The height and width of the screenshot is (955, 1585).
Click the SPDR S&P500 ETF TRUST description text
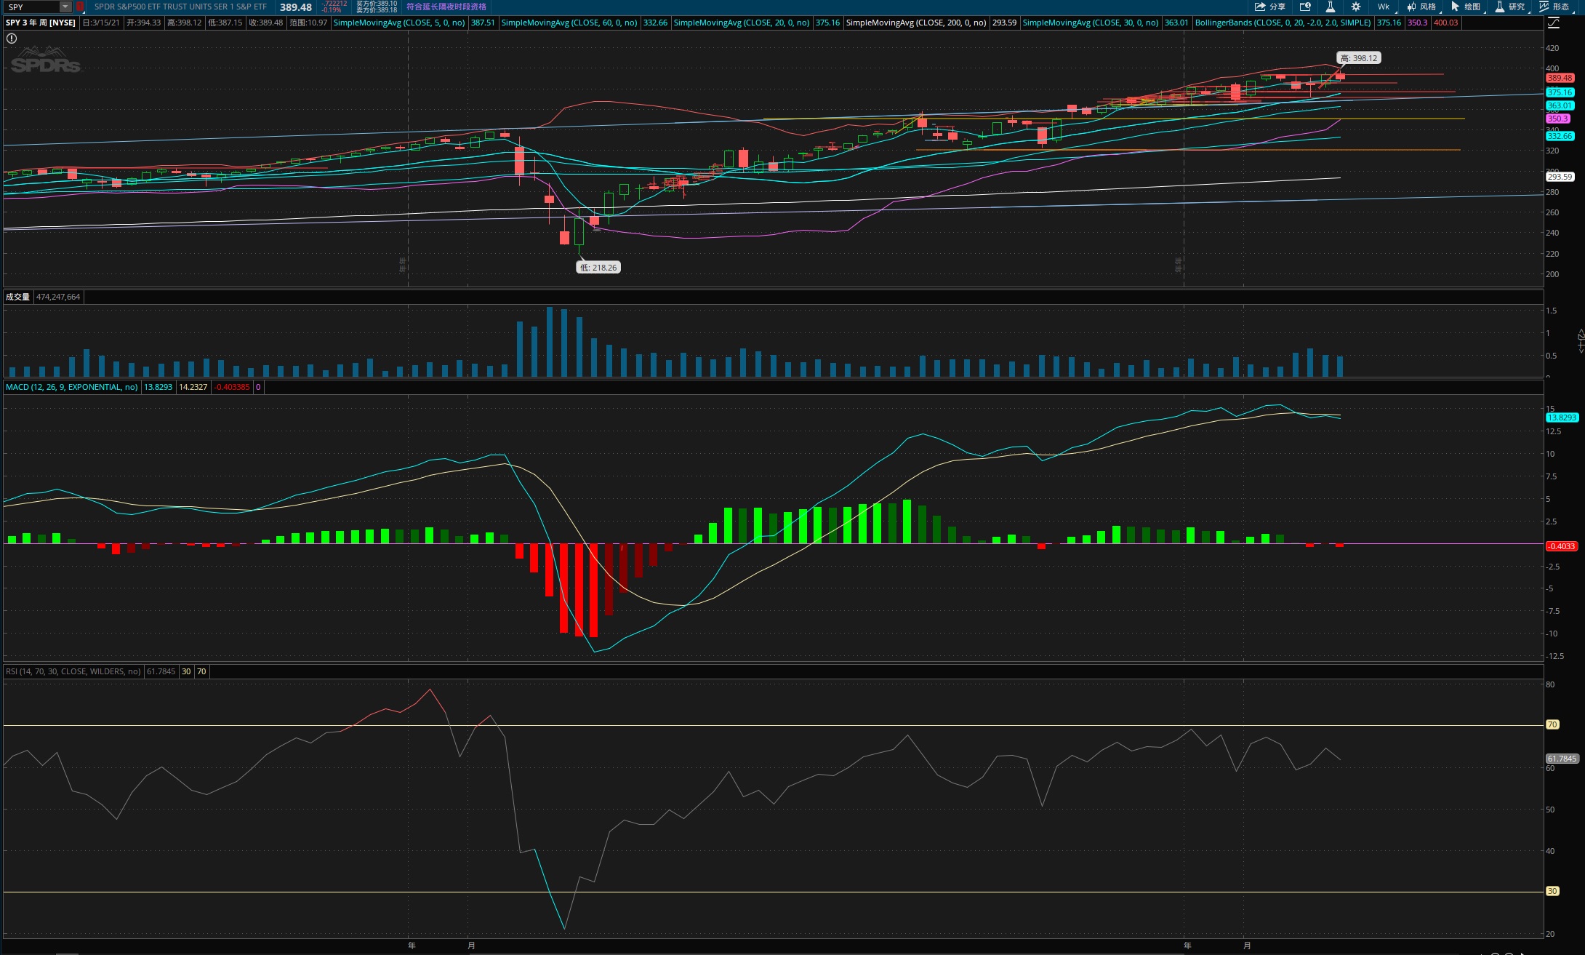pyautogui.click(x=180, y=7)
